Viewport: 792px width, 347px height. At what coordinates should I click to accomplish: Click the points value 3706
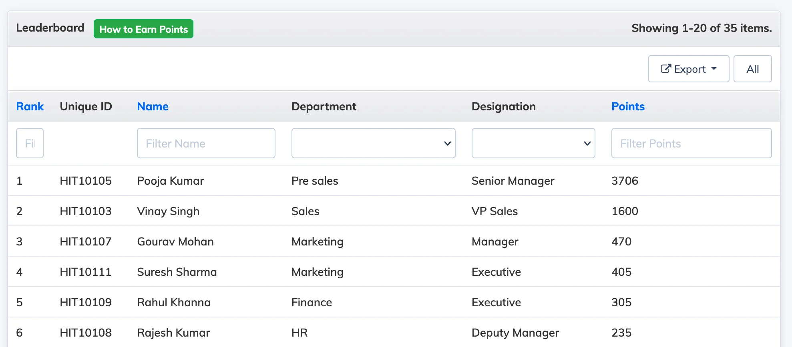(625, 181)
